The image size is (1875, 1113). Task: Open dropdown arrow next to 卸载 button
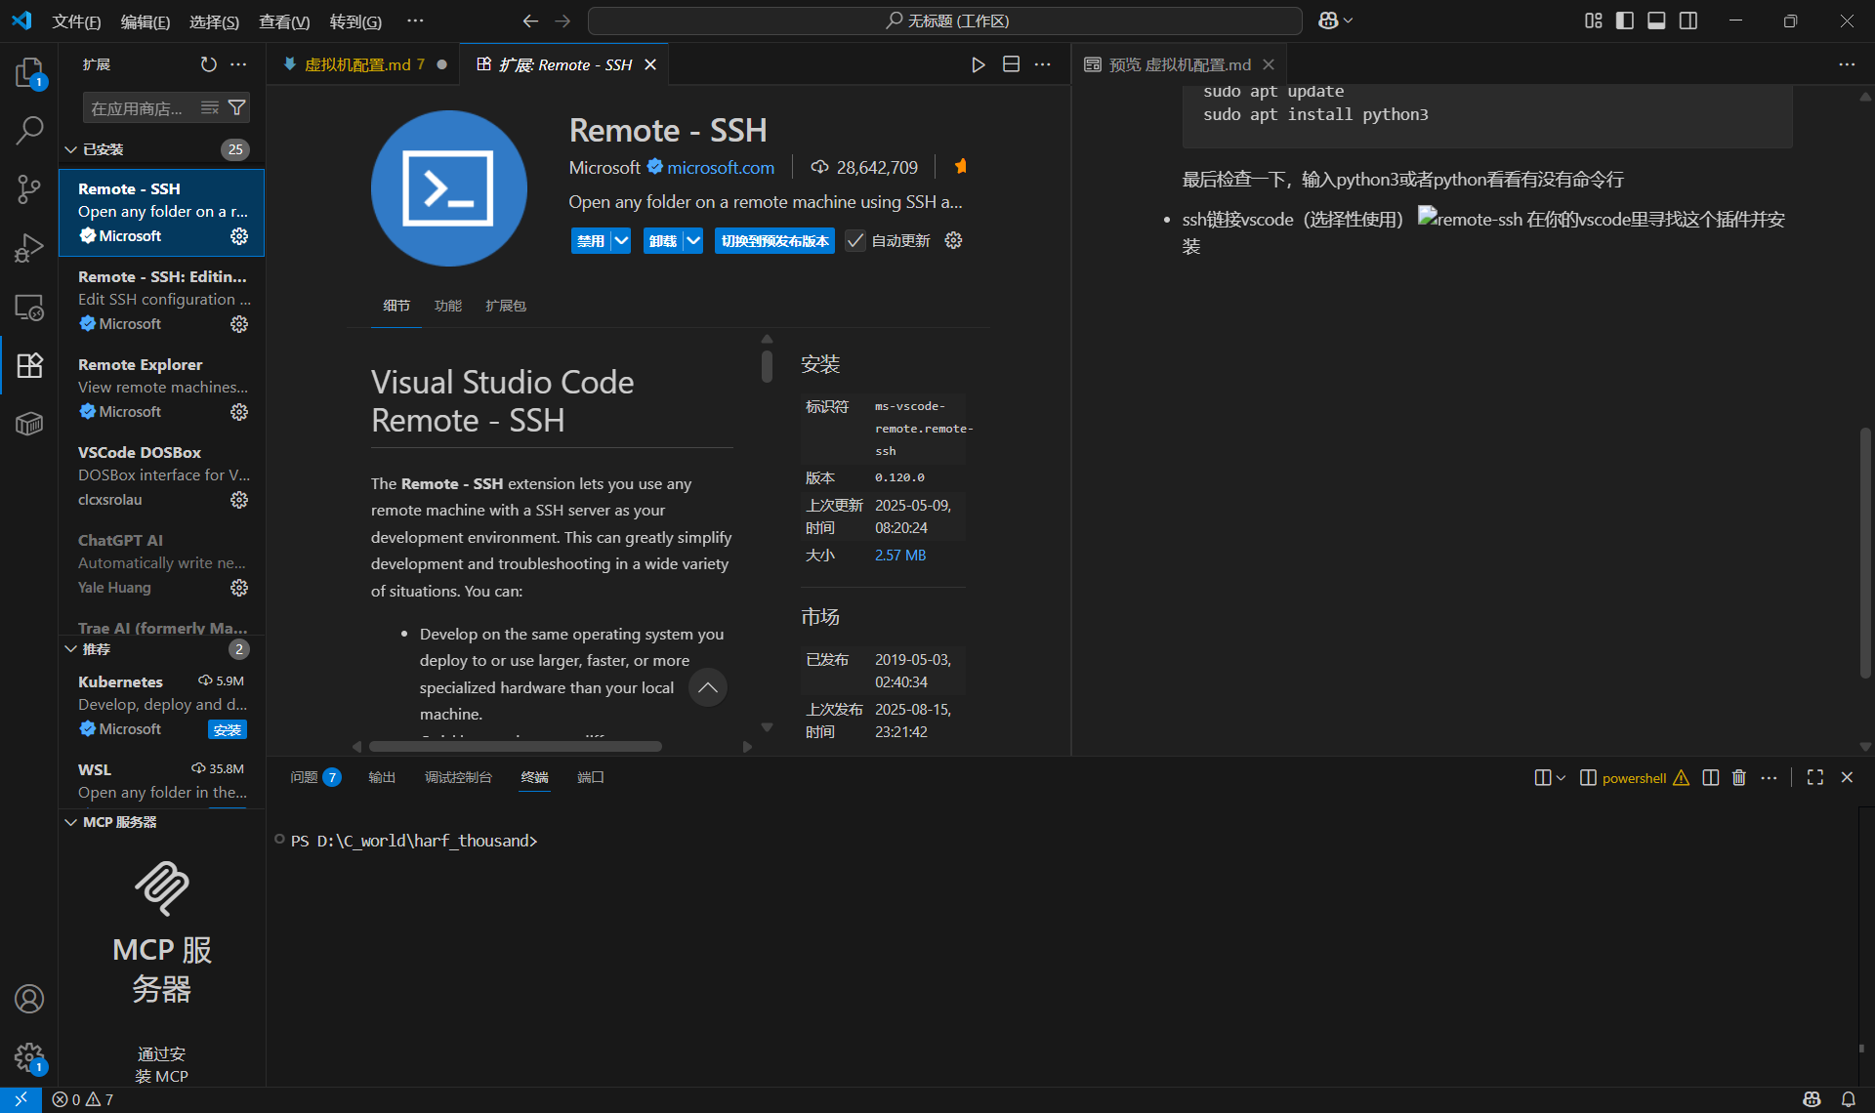[x=692, y=241]
